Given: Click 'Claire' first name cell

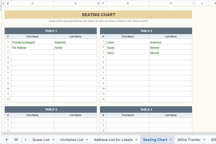Looking at the screenshot, I should click(x=128, y=42).
